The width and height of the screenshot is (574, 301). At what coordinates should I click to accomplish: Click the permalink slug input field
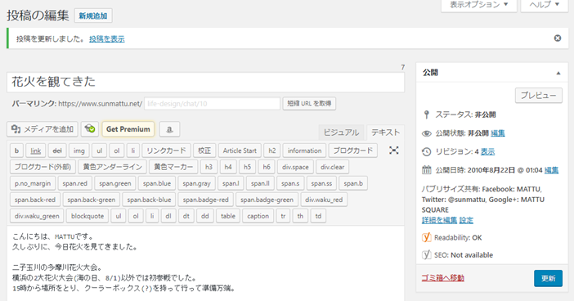tap(213, 104)
